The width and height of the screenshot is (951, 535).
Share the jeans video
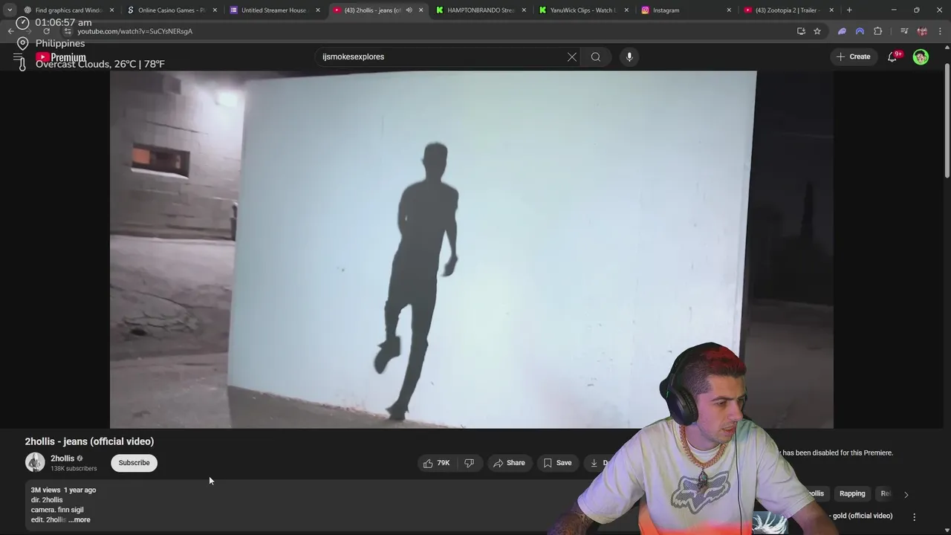tap(509, 463)
